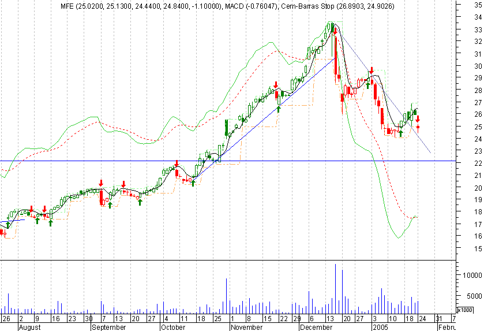Click the October month label
This screenshot has height=331, width=484.
pyautogui.click(x=173, y=327)
